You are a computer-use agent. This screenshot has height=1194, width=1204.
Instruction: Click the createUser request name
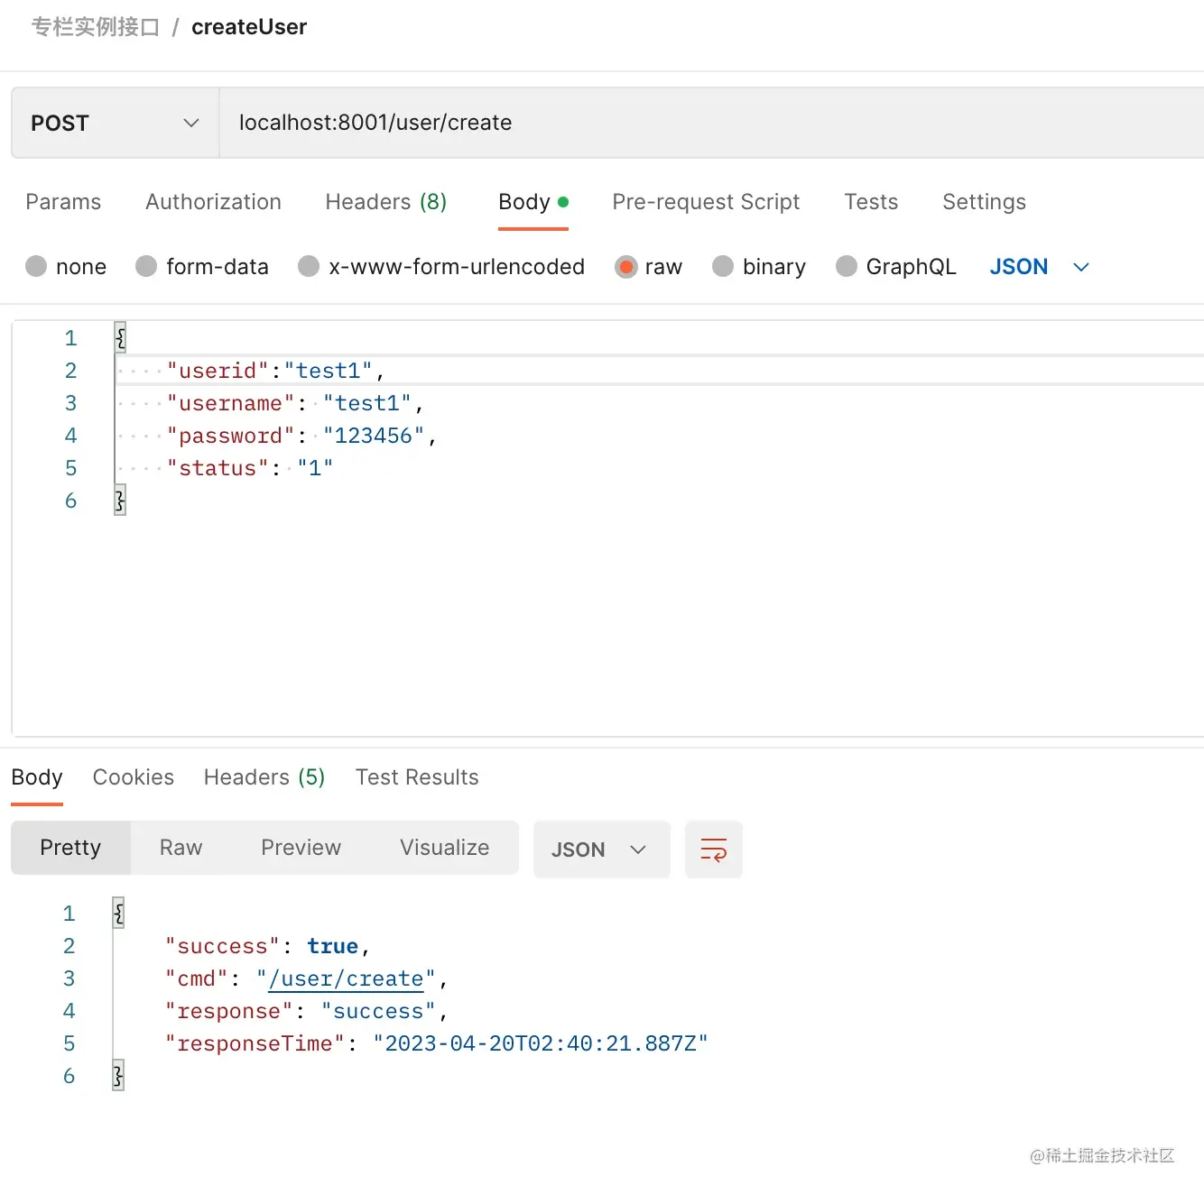click(249, 27)
